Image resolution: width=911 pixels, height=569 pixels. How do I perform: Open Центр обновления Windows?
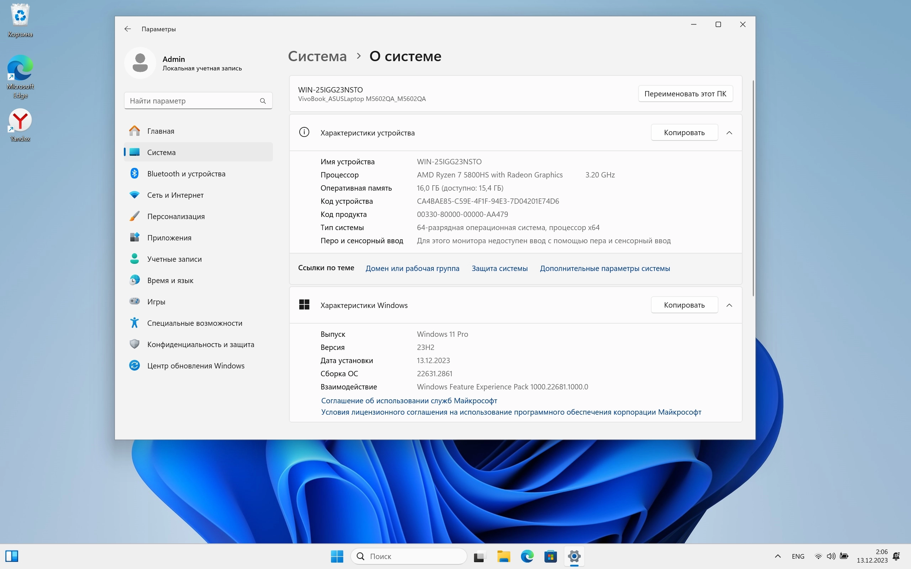click(195, 366)
